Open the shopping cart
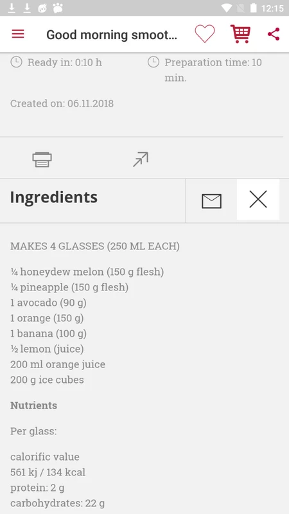 coord(240,34)
